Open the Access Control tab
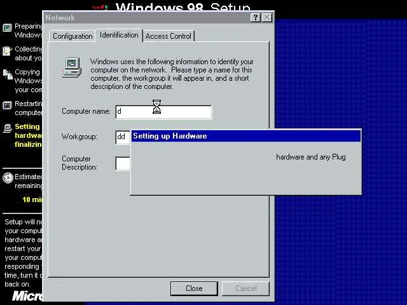The height and width of the screenshot is (305, 407). 168,36
